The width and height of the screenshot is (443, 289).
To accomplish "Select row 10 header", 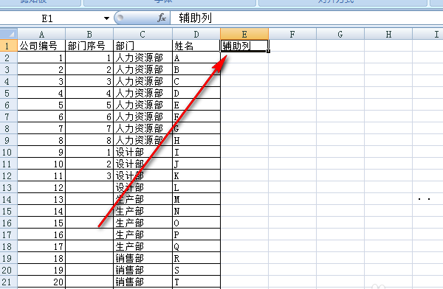I will point(9,152).
